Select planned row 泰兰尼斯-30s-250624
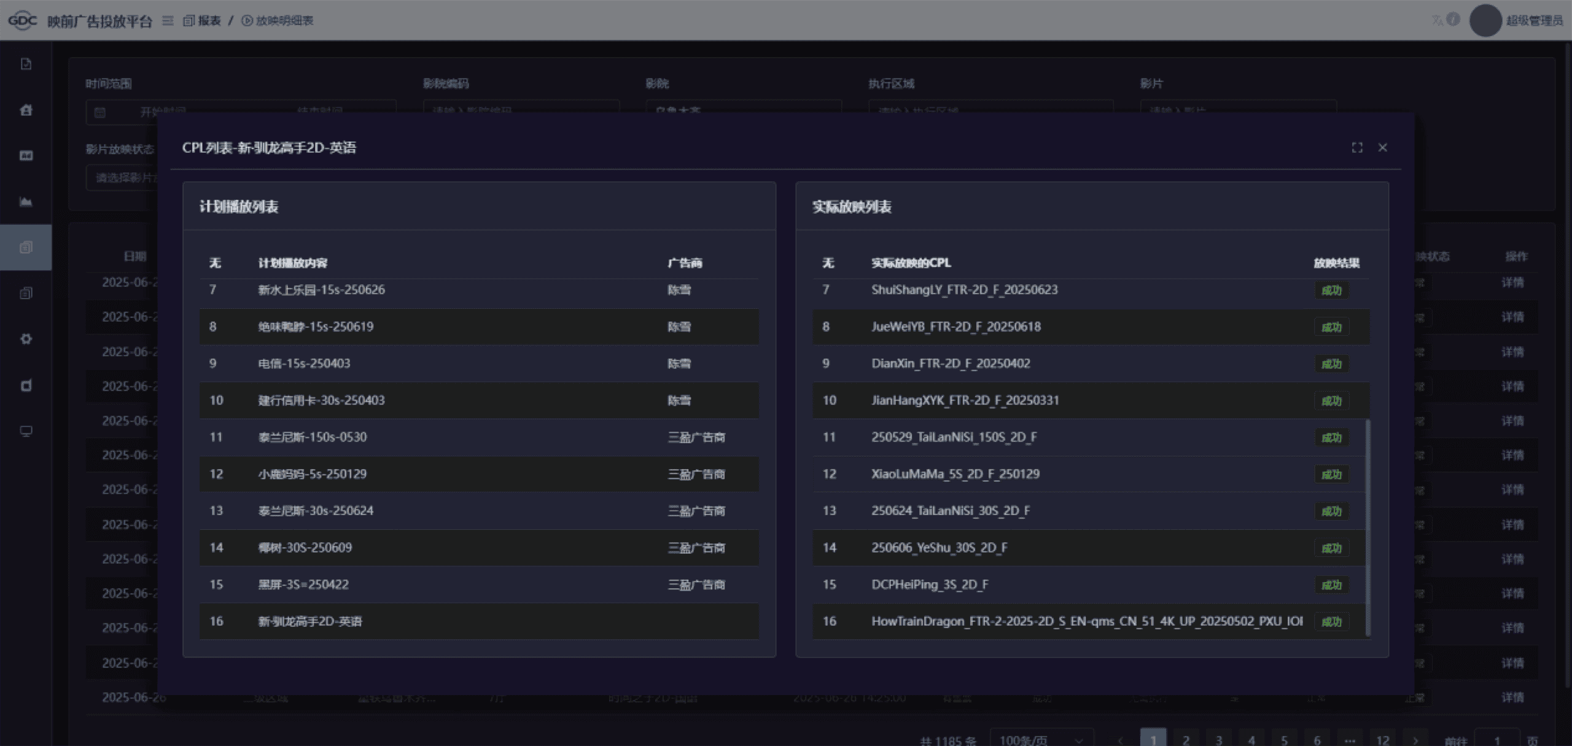Image resolution: width=1572 pixels, height=746 pixels. 479,511
